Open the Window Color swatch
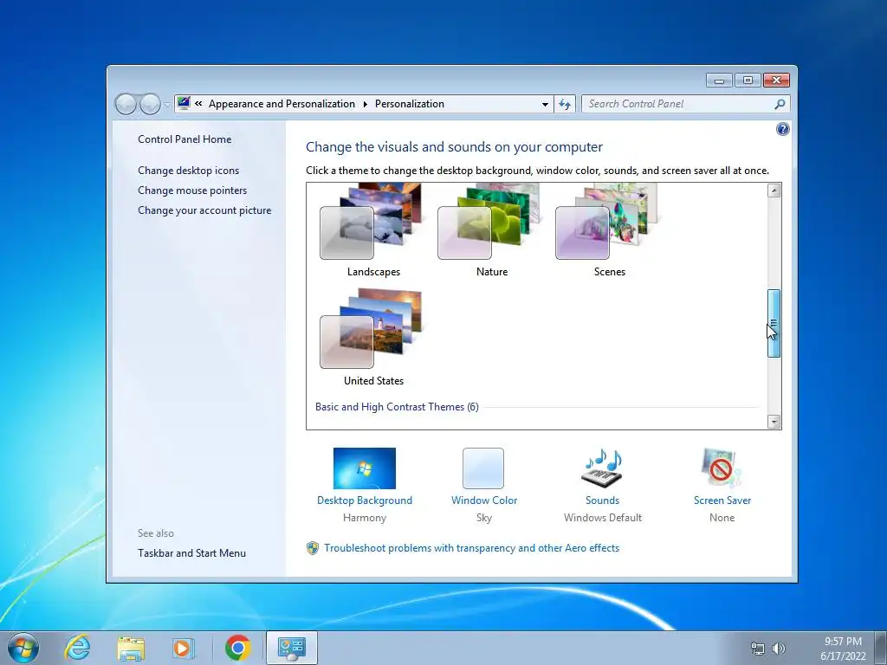Viewport: 887px width, 665px height. [x=483, y=468]
